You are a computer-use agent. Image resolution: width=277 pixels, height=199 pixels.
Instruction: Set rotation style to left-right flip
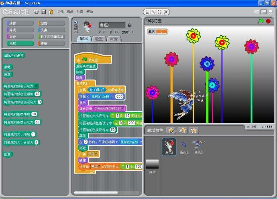[x=76, y=27]
